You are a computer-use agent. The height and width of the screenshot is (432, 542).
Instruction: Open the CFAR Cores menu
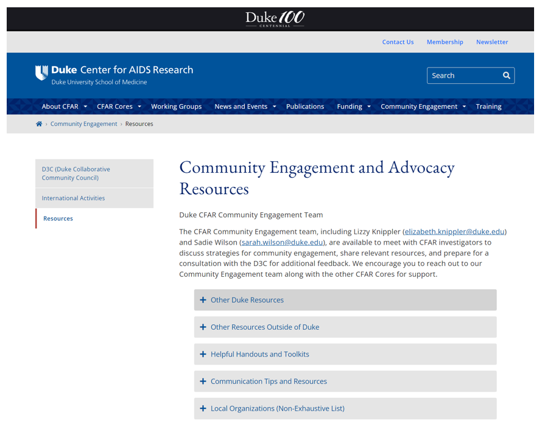(114, 106)
